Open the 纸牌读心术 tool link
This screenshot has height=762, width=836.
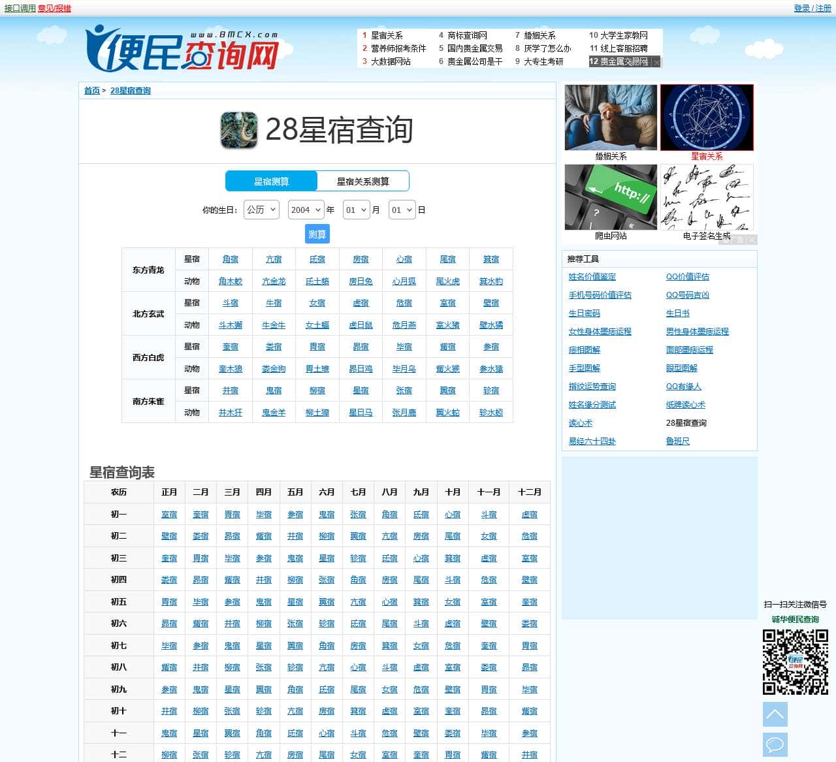[686, 405]
